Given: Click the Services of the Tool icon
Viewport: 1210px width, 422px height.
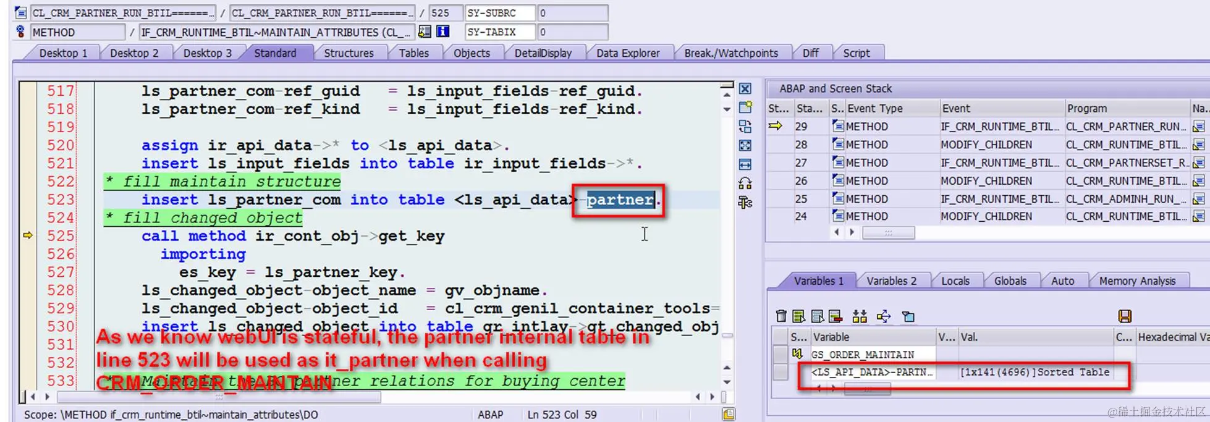Looking at the screenshot, I should tap(745, 183).
